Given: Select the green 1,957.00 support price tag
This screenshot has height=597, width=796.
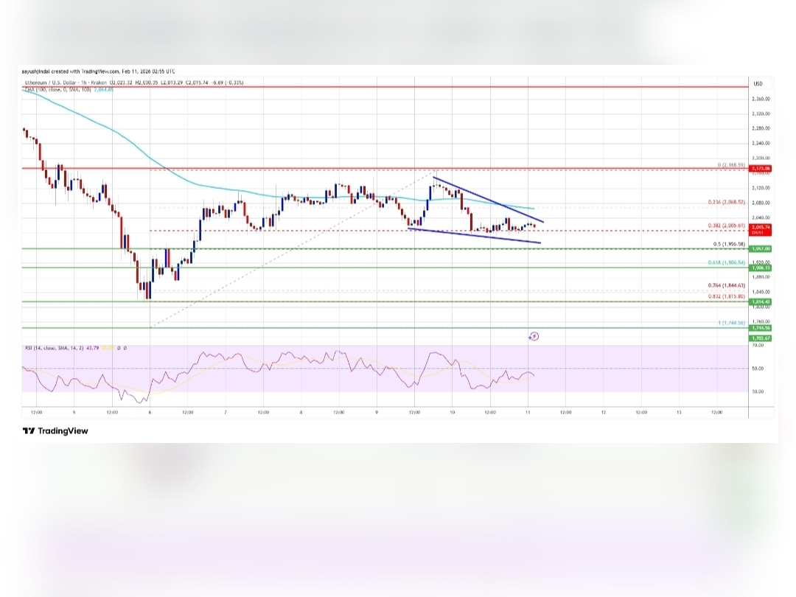Looking at the screenshot, I should click(x=760, y=249).
